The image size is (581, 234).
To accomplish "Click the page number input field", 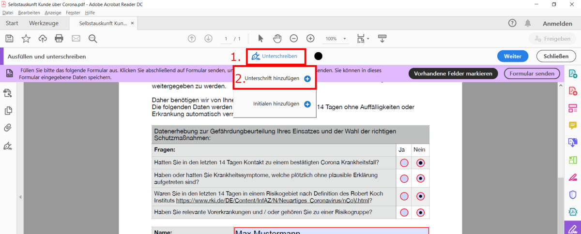I will point(226,39).
